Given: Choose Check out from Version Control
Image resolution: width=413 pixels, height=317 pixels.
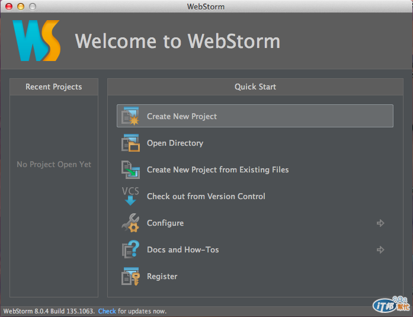Looking at the screenshot, I should [x=206, y=196].
